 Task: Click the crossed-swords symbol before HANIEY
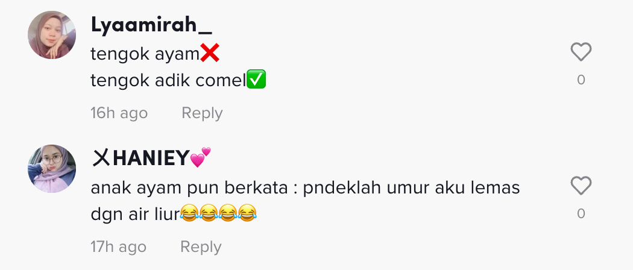(x=101, y=158)
